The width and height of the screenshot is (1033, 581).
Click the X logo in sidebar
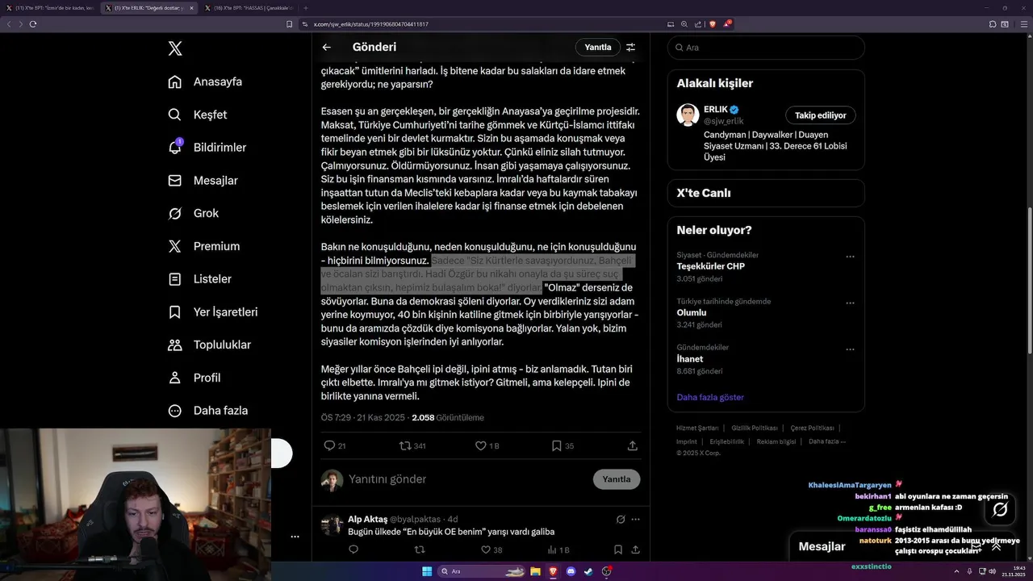[175, 48]
